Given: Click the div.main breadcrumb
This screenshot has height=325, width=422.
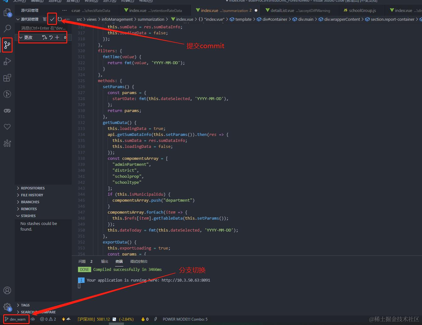Looking at the screenshot, I should 303,19.
